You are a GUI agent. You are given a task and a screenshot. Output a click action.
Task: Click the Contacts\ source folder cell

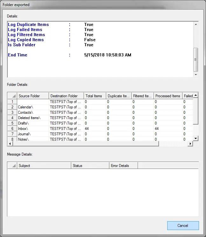[33, 112]
